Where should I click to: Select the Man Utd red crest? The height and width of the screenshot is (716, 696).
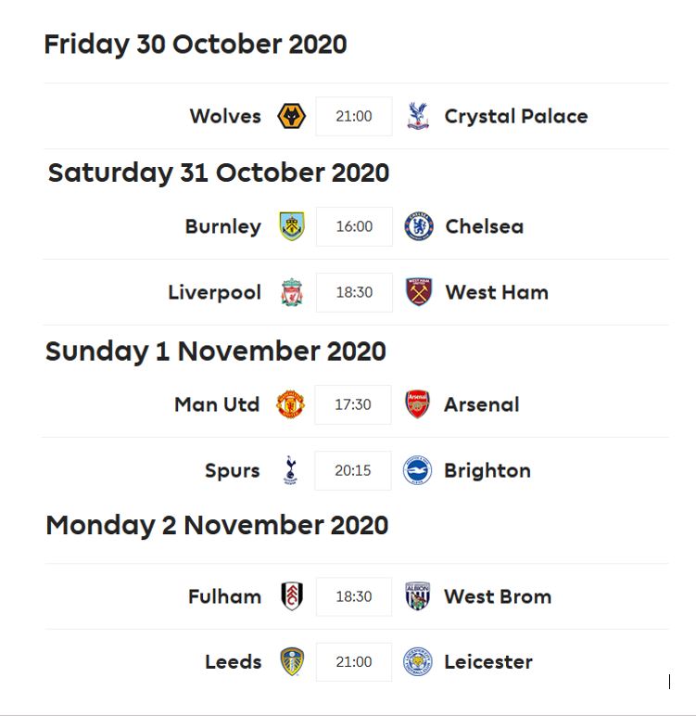click(290, 404)
